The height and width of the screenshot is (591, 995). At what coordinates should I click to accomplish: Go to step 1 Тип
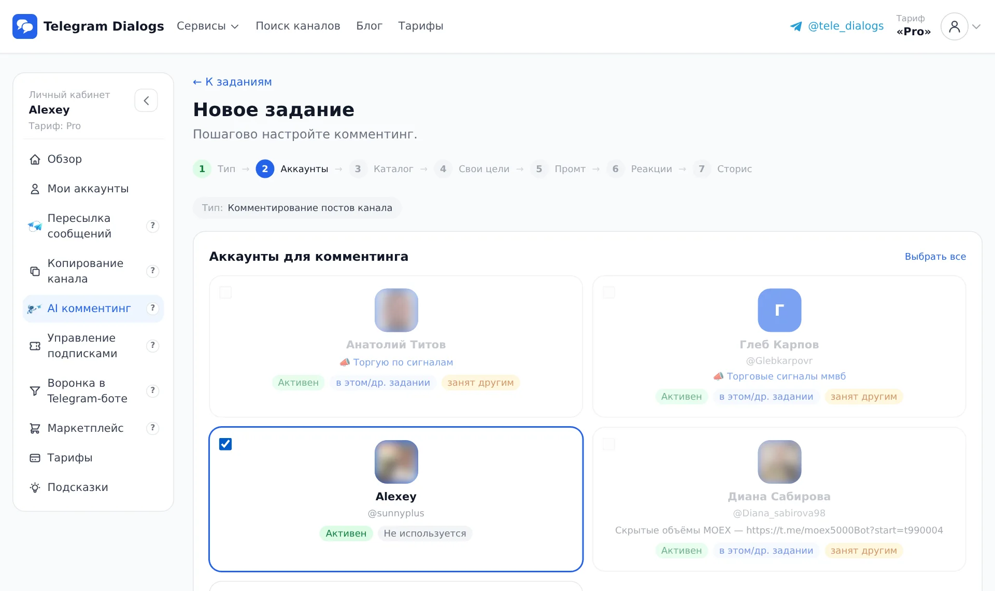point(214,169)
